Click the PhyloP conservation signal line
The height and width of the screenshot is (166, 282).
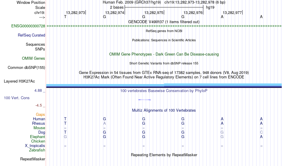[x=145, y=100]
